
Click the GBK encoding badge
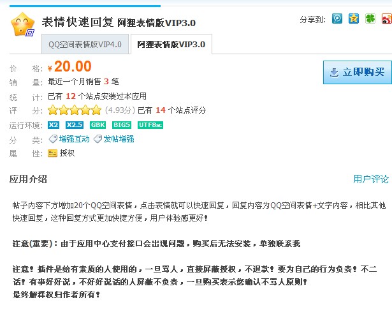pyautogui.click(x=98, y=124)
